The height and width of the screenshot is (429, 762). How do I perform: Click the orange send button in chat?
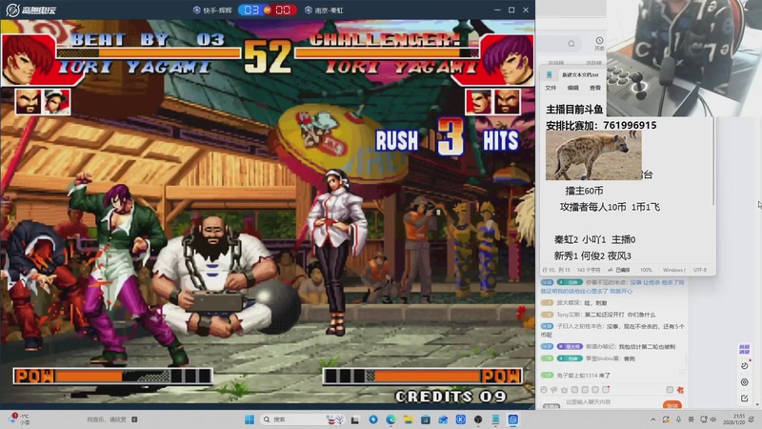(672, 404)
